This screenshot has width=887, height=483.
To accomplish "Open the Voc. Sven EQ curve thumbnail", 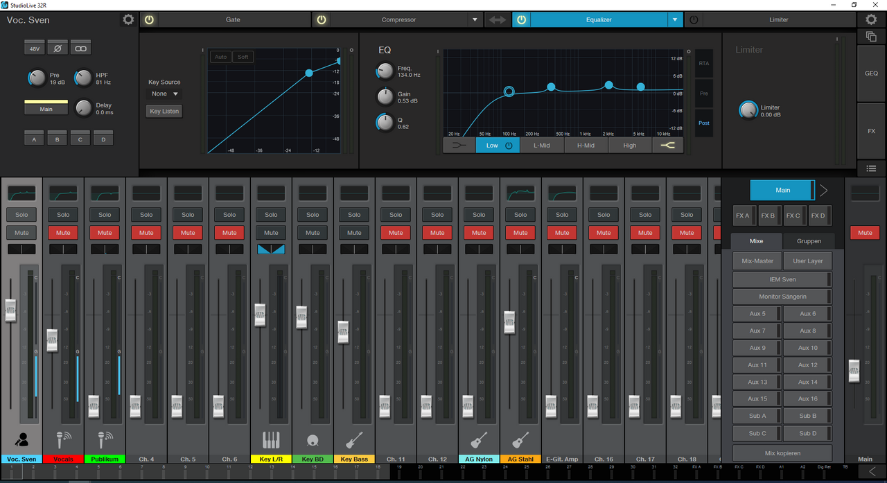I will (21, 193).
